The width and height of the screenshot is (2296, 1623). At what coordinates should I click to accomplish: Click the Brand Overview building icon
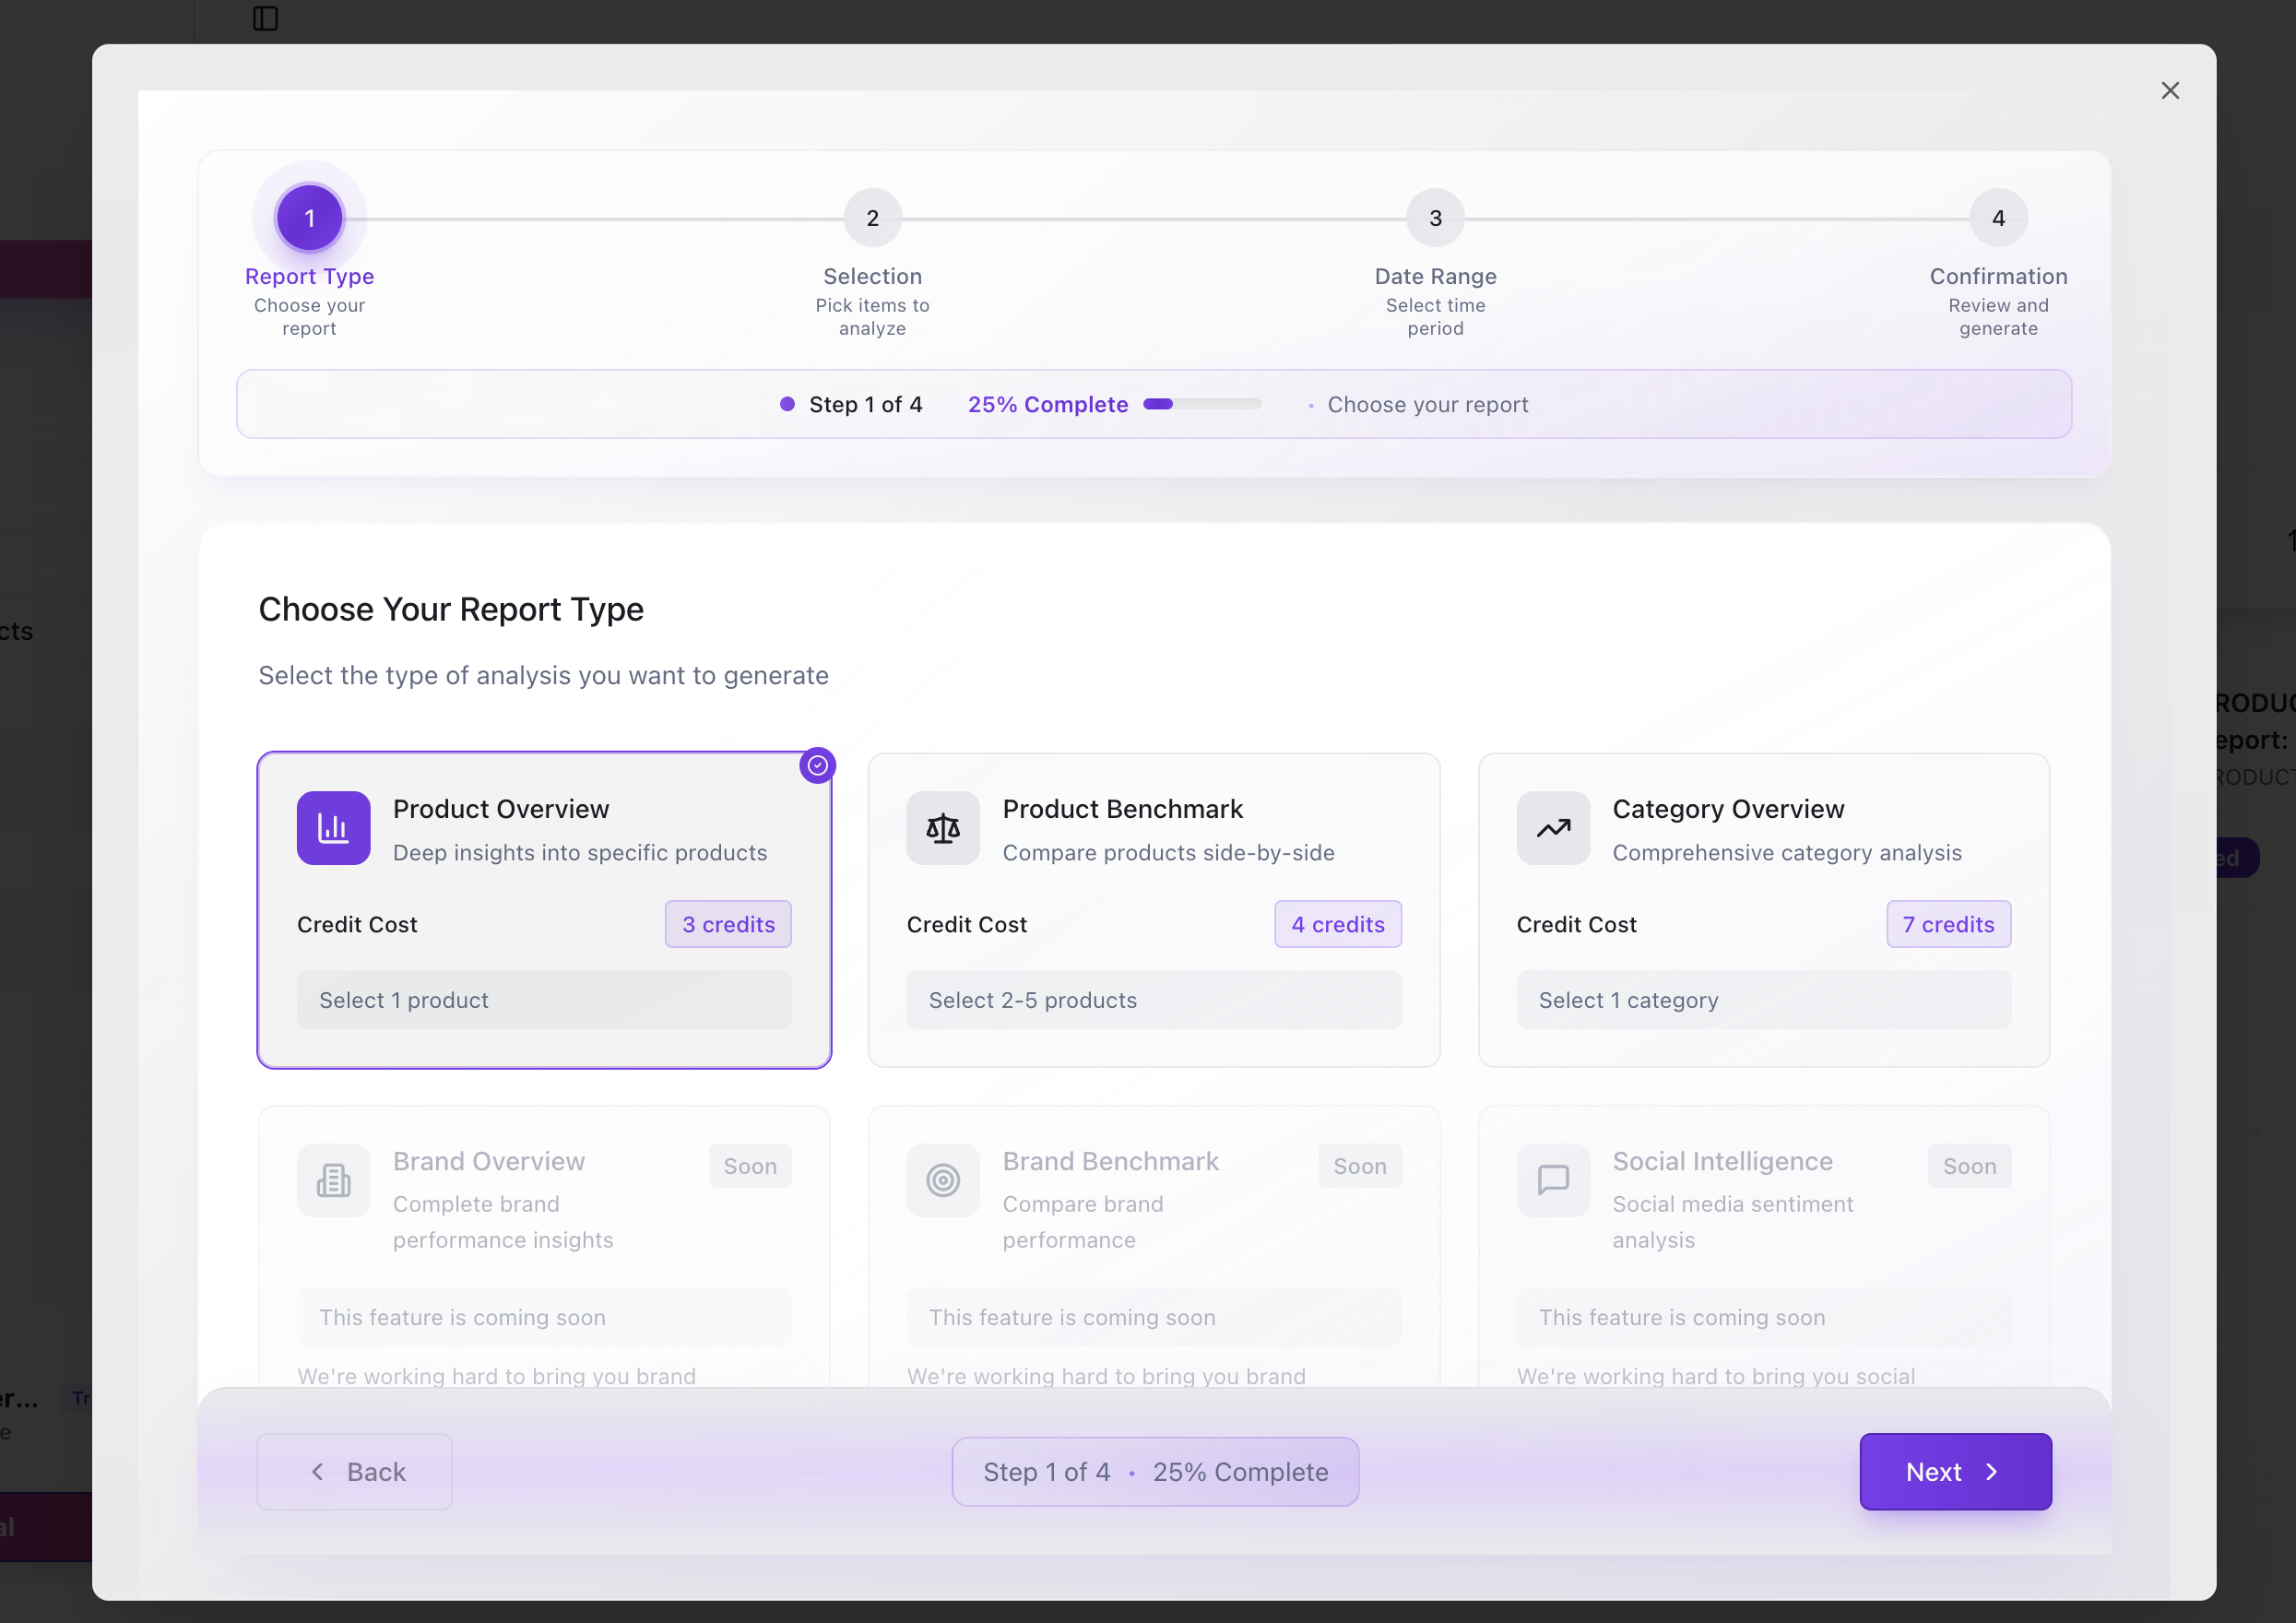tap(334, 1180)
